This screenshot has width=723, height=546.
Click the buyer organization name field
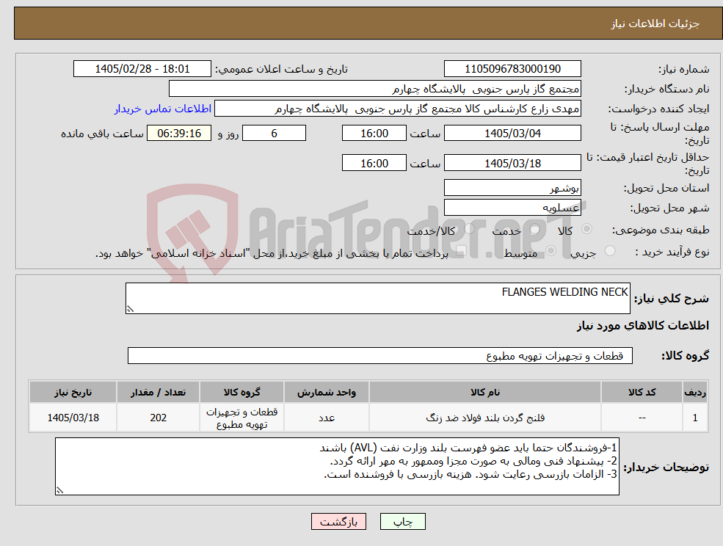375,89
